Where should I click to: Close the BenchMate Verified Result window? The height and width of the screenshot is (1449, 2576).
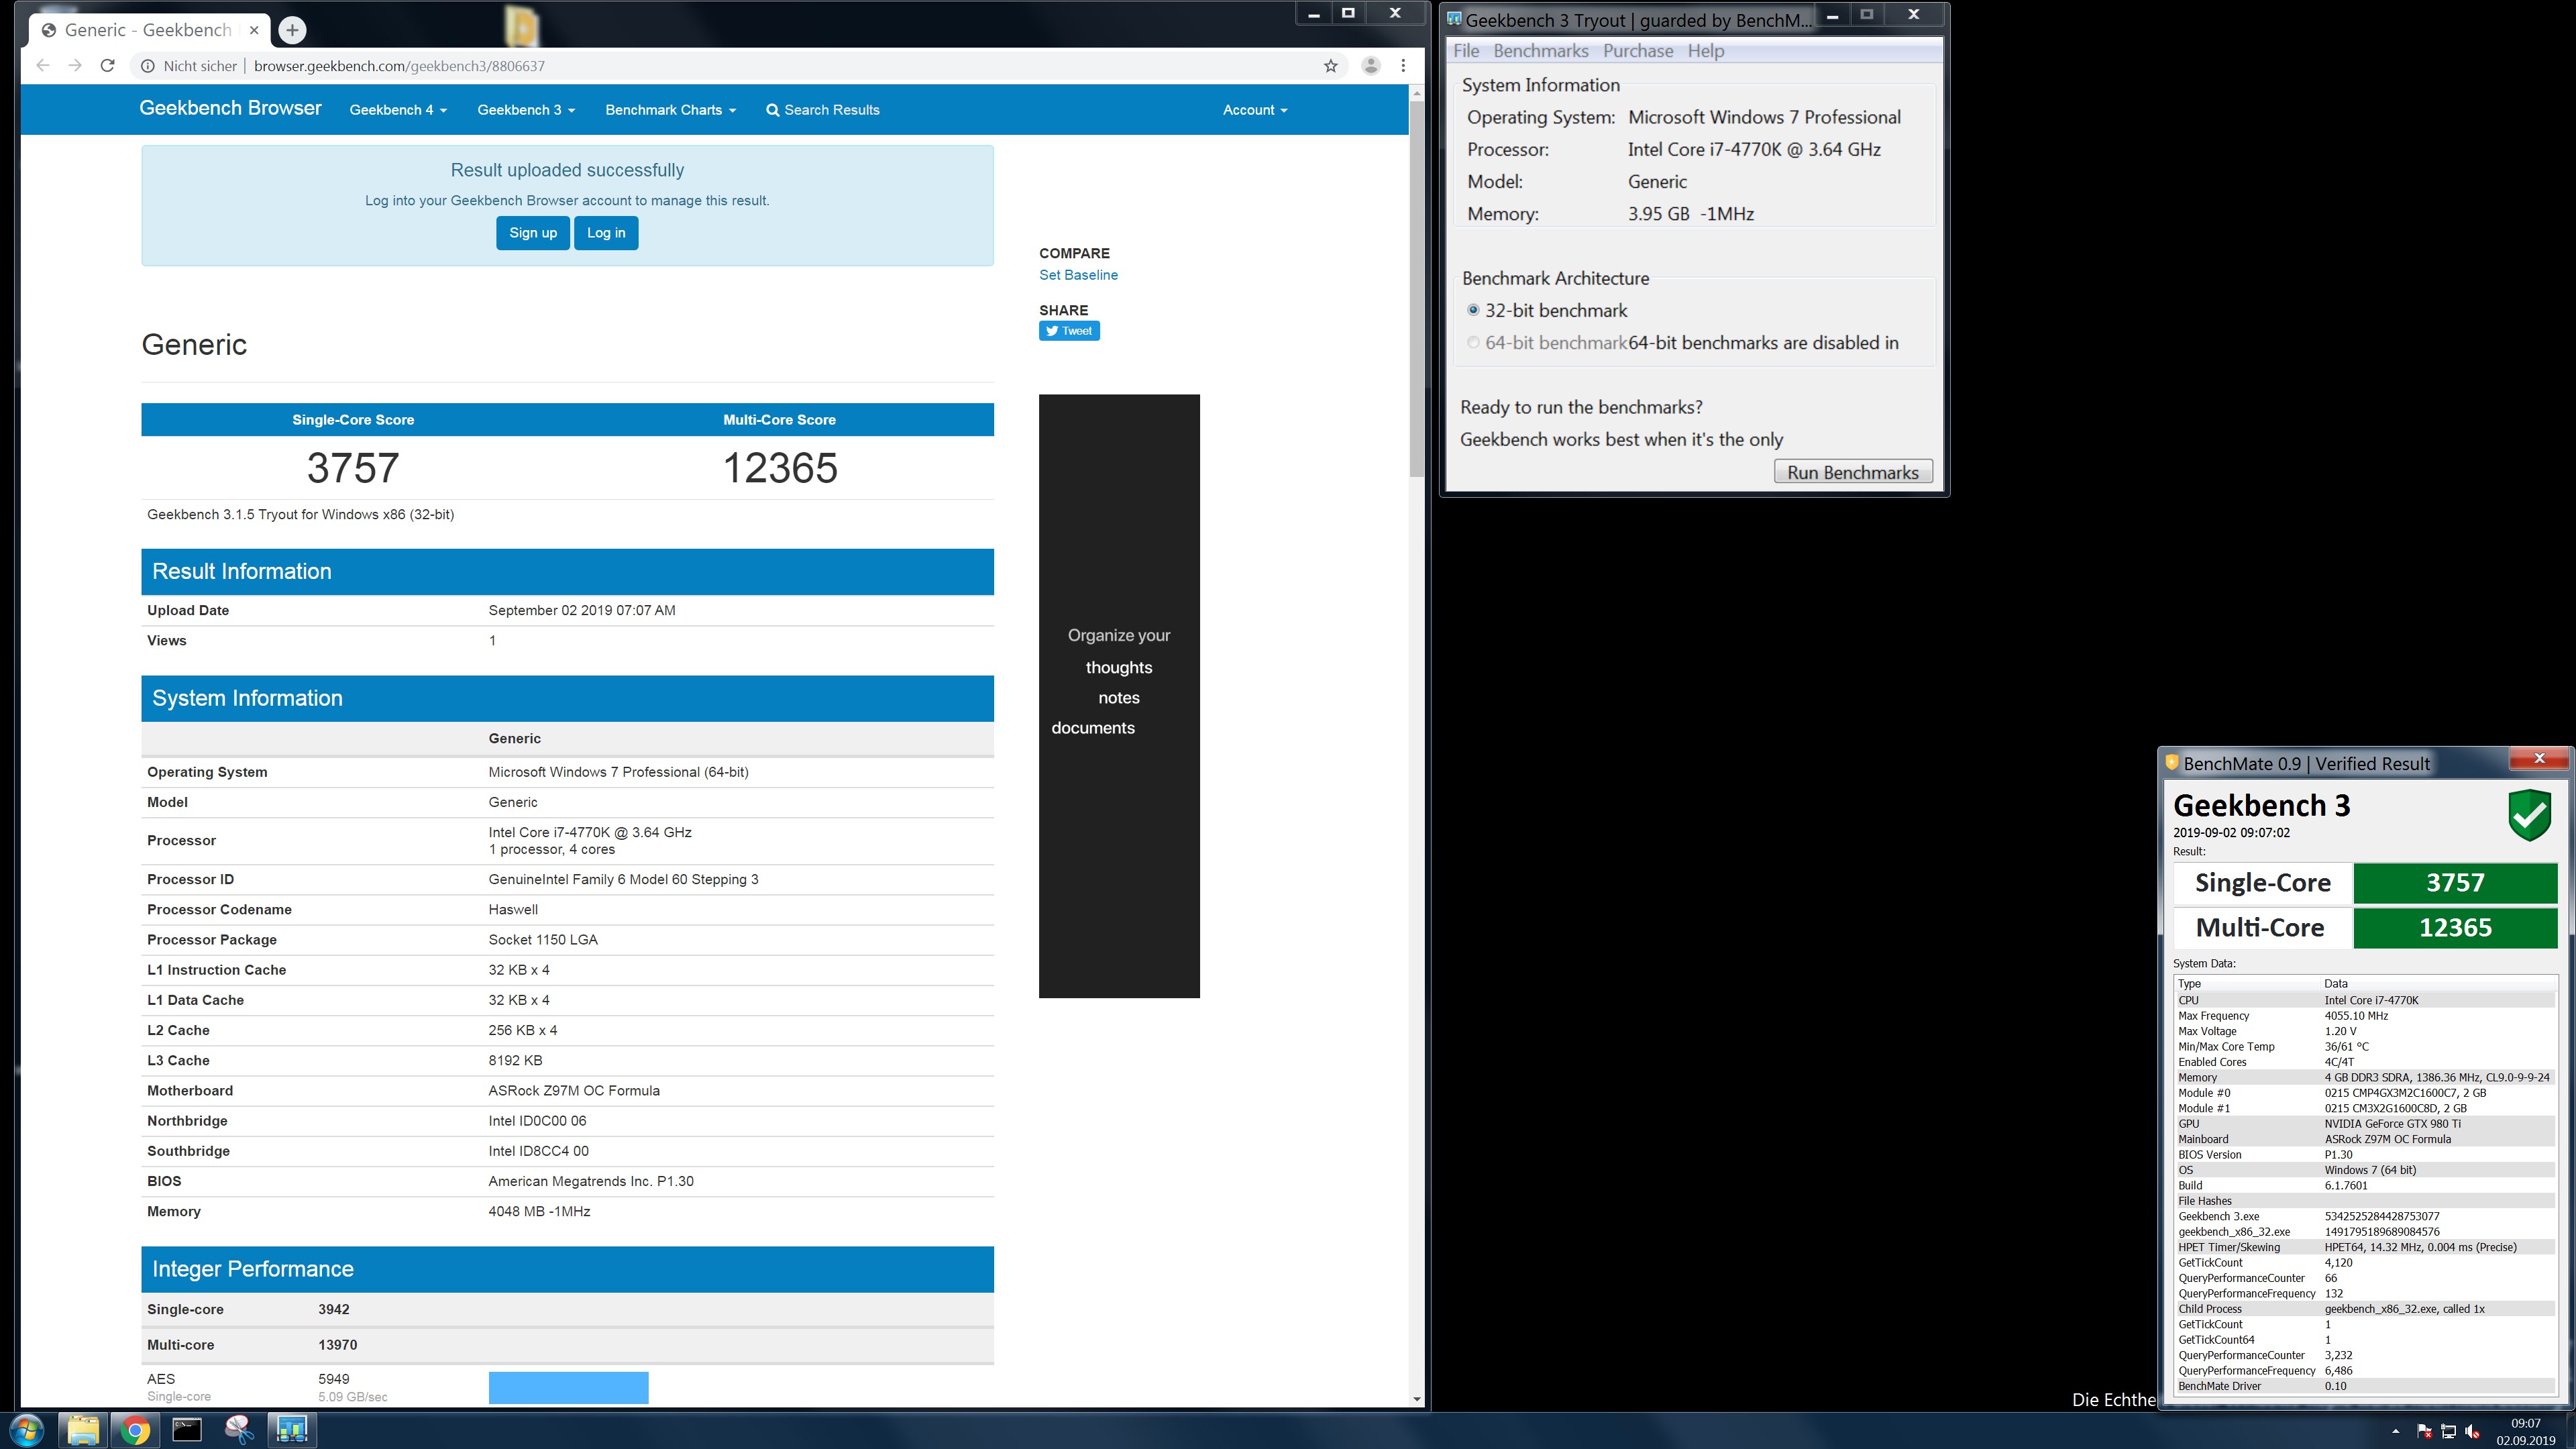pos(2539,759)
